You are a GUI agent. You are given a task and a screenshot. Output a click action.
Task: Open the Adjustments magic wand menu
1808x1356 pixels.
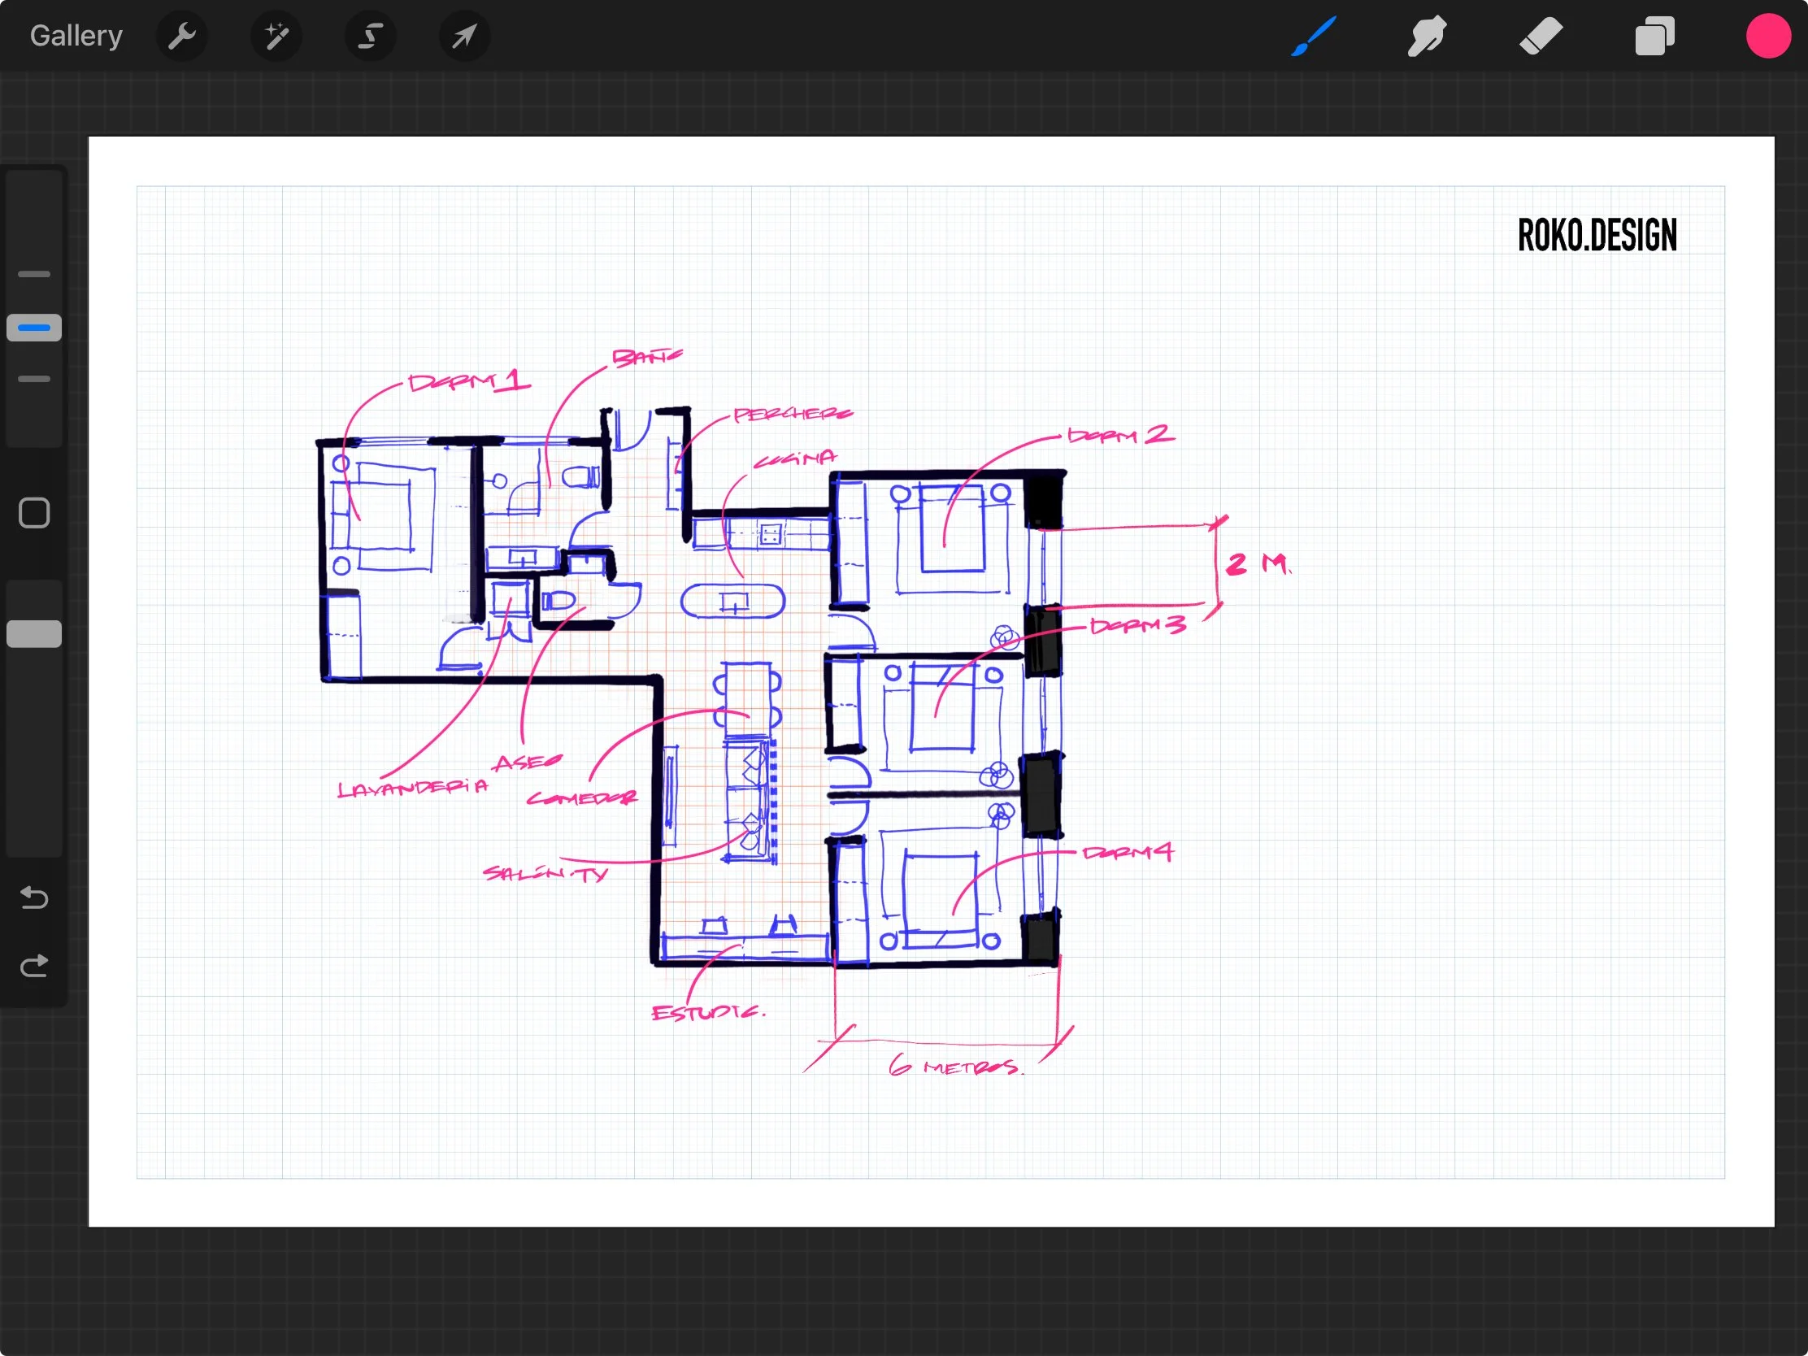[x=276, y=36]
